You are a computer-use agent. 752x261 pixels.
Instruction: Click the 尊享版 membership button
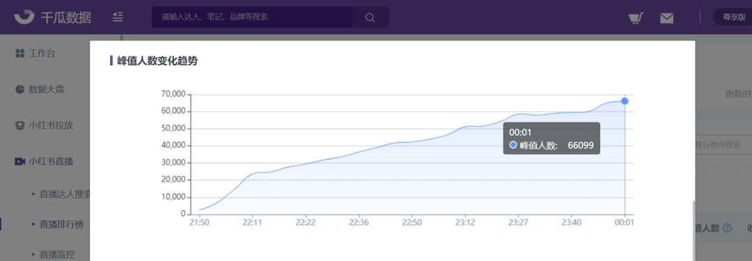(733, 17)
